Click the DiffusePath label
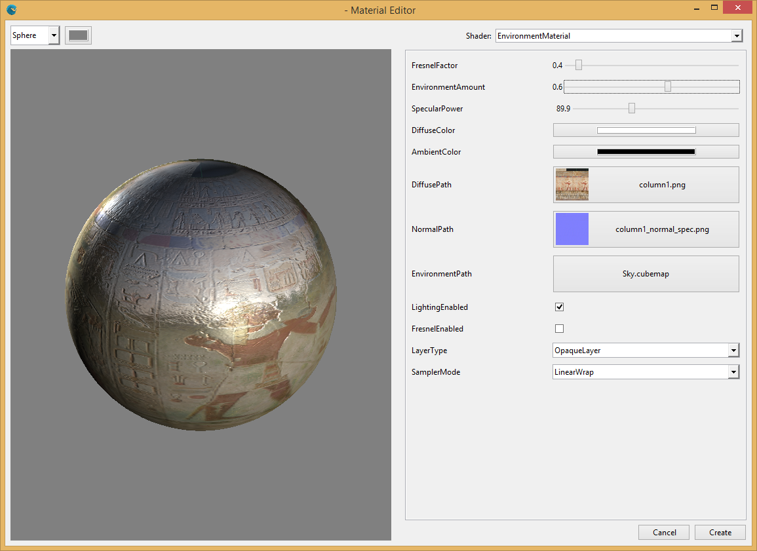Screen dimensions: 757x551 click(x=431, y=185)
